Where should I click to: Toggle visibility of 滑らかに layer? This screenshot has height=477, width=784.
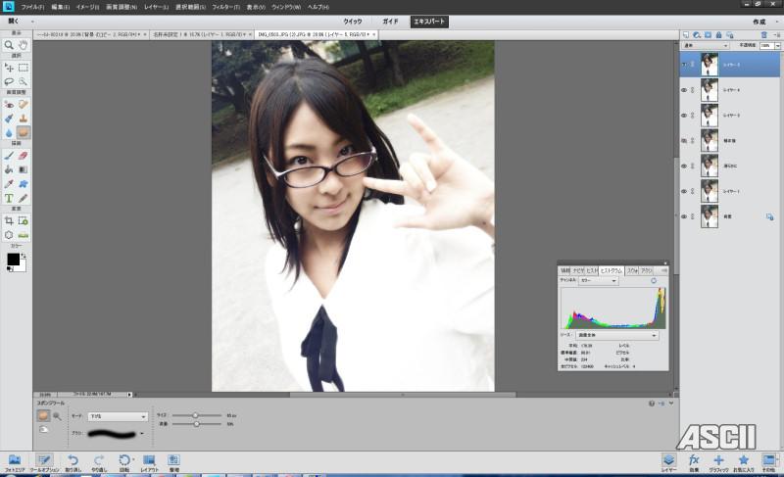pos(684,166)
